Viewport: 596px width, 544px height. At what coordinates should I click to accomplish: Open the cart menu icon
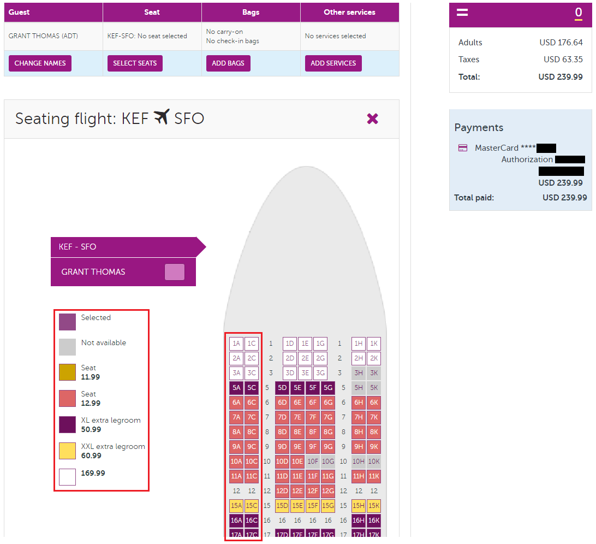[462, 13]
